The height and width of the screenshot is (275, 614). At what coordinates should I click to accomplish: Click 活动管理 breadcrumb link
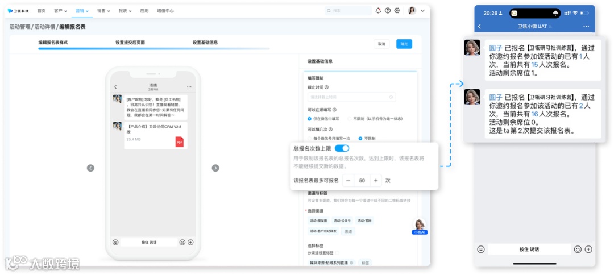(20, 27)
